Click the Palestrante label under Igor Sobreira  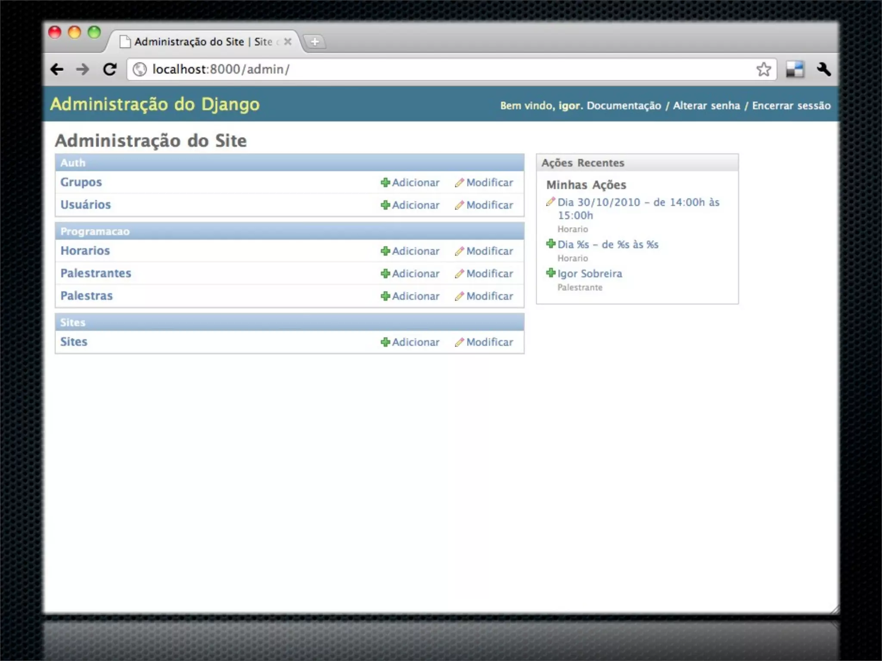(580, 287)
